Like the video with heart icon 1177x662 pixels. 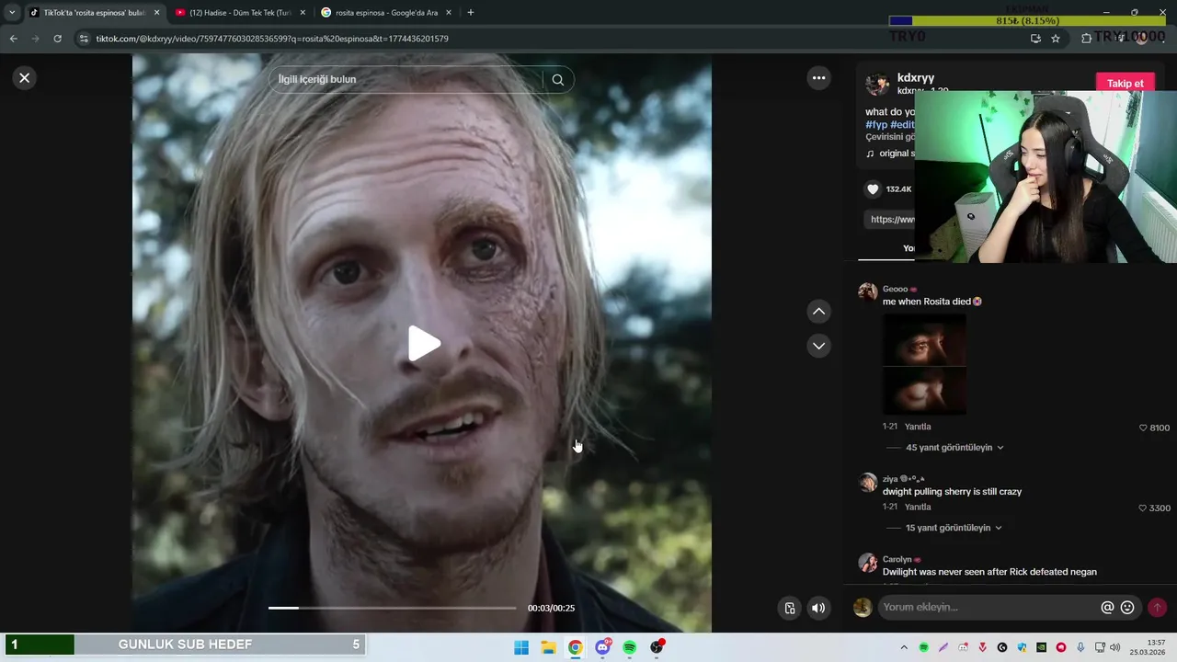[x=873, y=189]
